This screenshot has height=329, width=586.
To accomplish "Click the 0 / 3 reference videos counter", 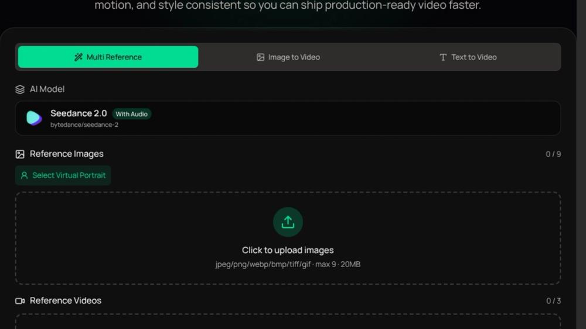I will click(554, 301).
